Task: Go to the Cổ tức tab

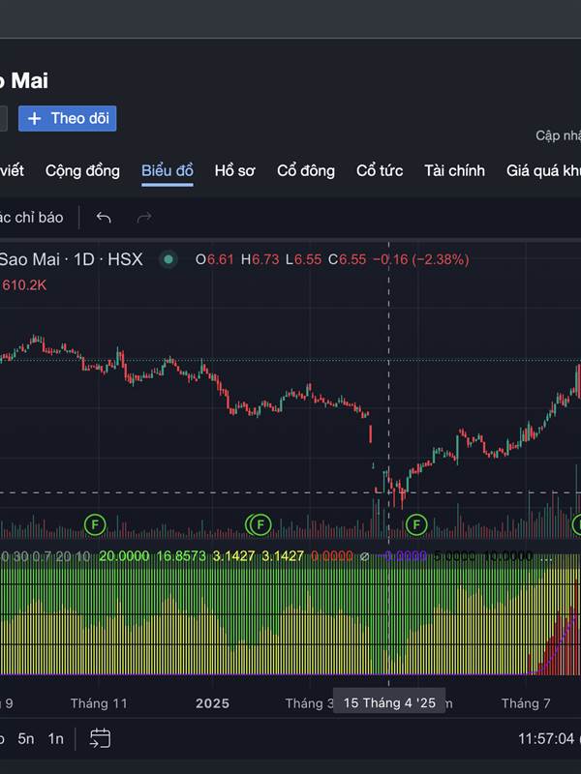Action: [x=380, y=171]
